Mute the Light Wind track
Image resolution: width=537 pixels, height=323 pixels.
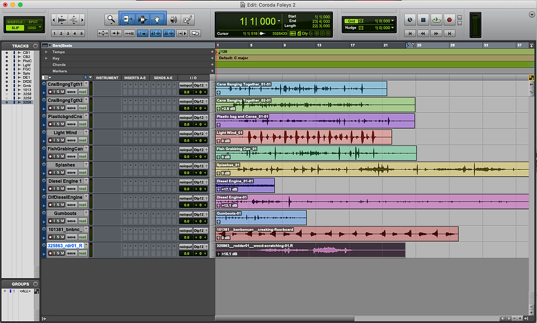(x=62, y=140)
